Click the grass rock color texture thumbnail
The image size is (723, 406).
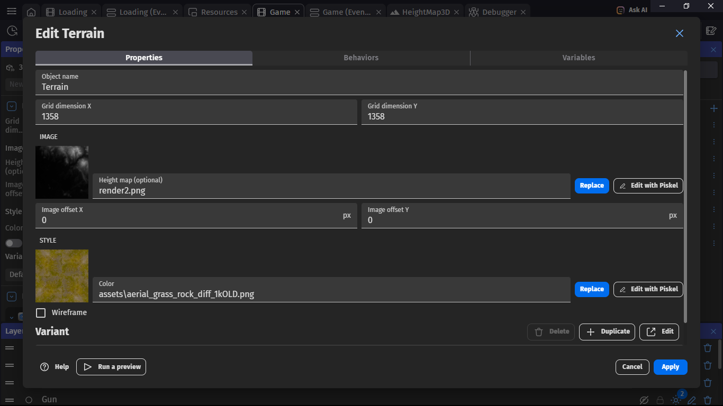coord(61,275)
